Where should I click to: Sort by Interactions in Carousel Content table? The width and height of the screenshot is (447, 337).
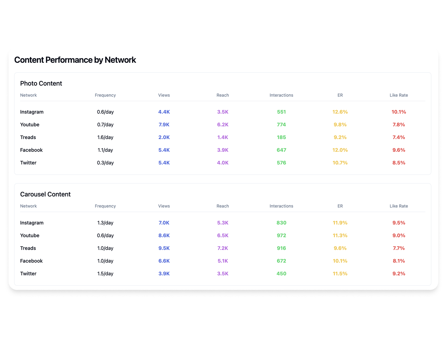click(281, 206)
